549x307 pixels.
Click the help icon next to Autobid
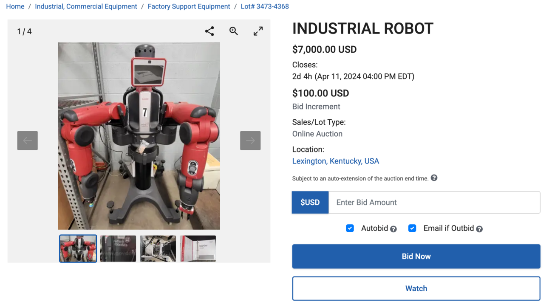coord(393,228)
